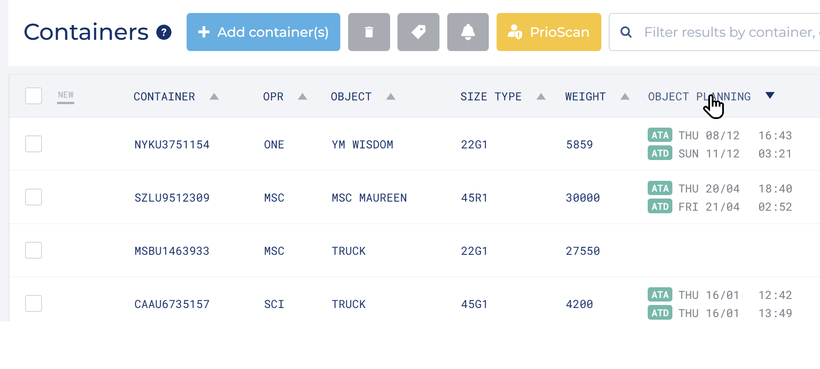This screenshot has height=369, width=820.
Task: Sort by Object column arrow
Action: [391, 96]
